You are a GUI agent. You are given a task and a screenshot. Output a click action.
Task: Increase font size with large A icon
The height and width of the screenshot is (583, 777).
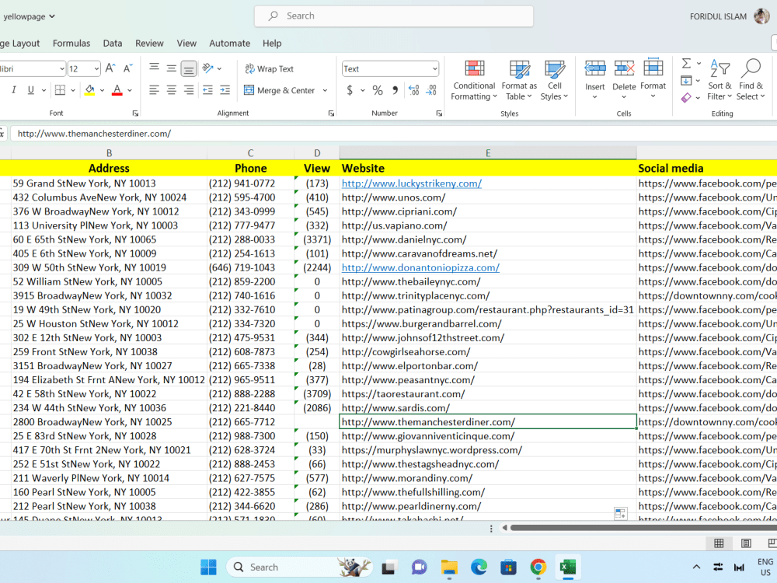[110, 68]
